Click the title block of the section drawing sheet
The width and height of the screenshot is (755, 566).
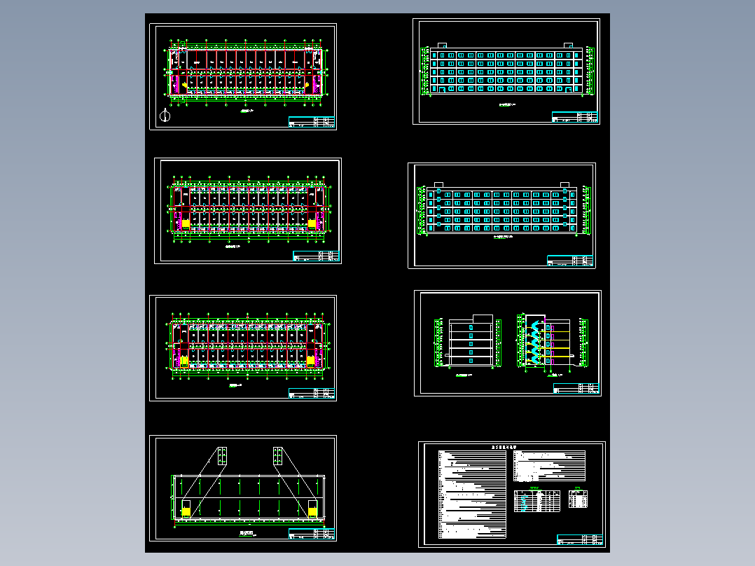pos(576,388)
